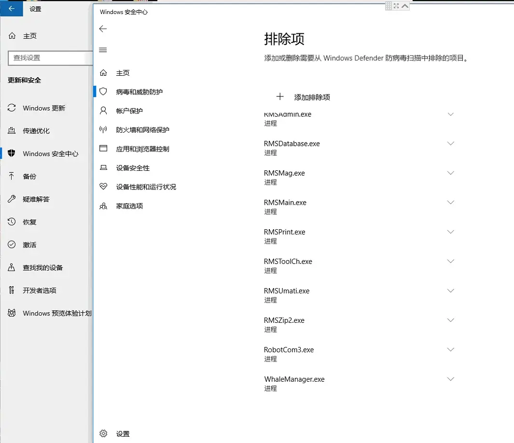
Task: Click the 查找设置 search field
Action: point(51,58)
